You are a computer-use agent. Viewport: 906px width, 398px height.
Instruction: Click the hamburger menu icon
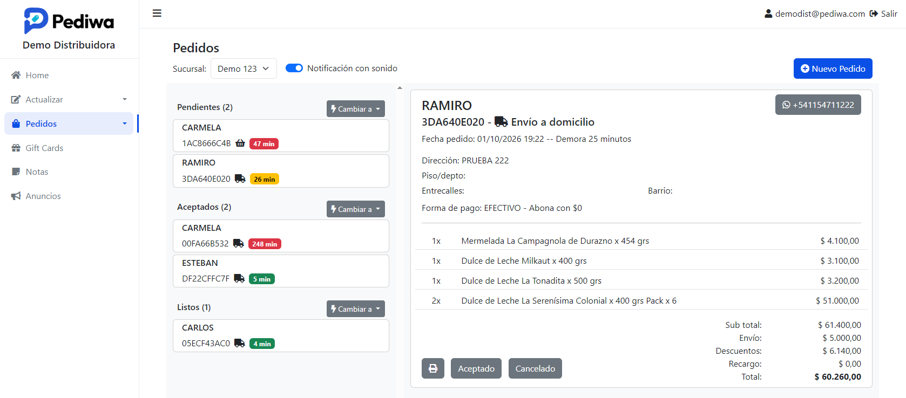157,13
